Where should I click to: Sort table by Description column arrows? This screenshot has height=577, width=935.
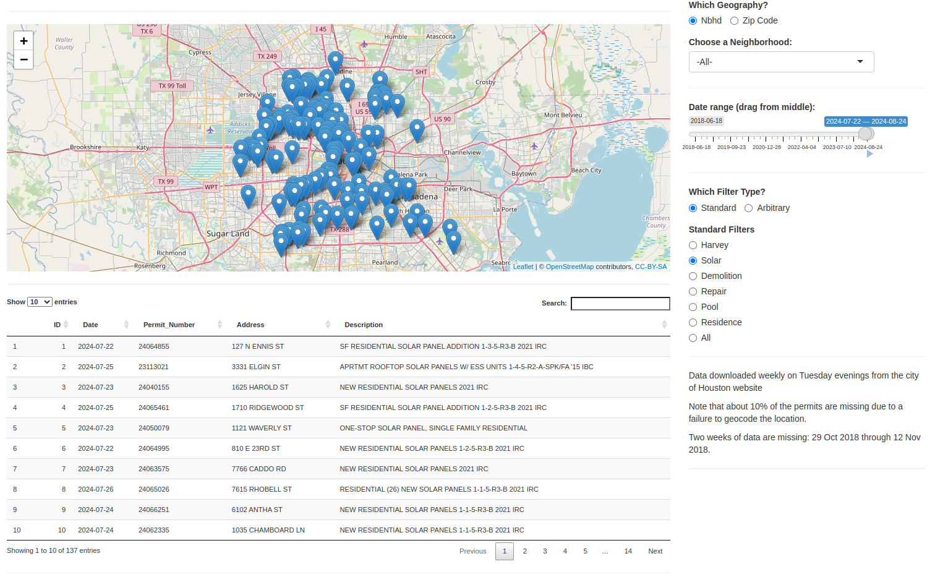coord(664,325)
